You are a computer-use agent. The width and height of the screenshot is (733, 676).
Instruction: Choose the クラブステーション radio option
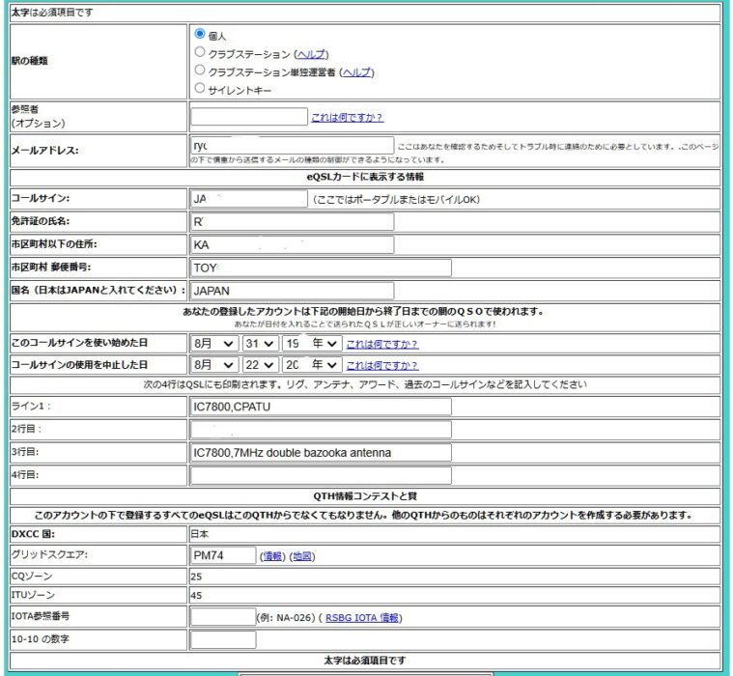(200, 53)
